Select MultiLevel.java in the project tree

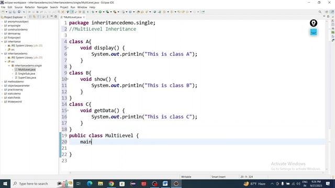(27, 69)
